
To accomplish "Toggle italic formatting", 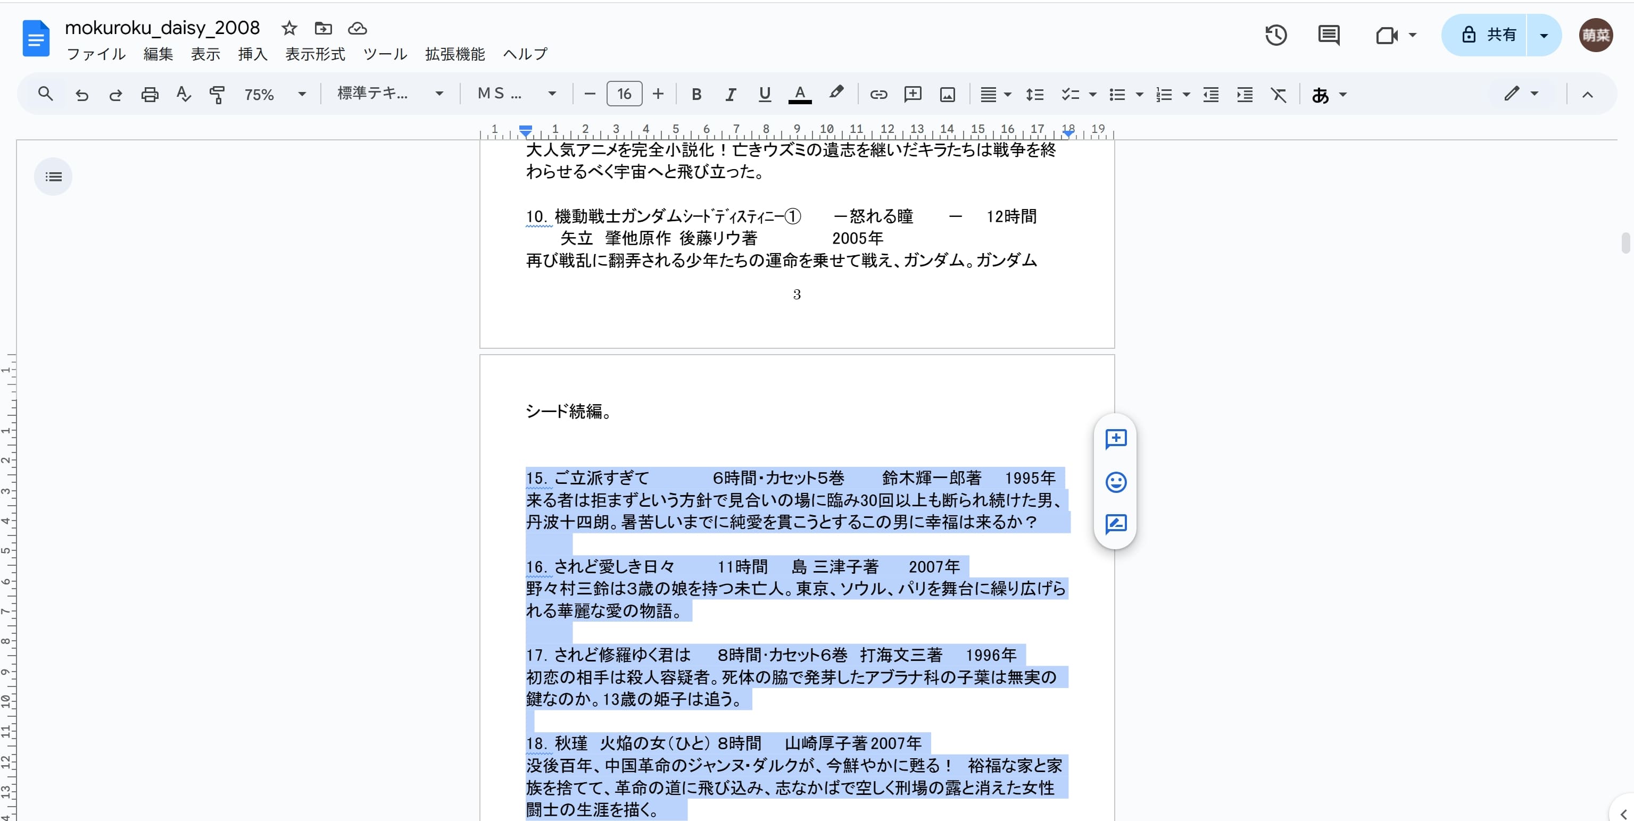I will [x=730, y=94].
